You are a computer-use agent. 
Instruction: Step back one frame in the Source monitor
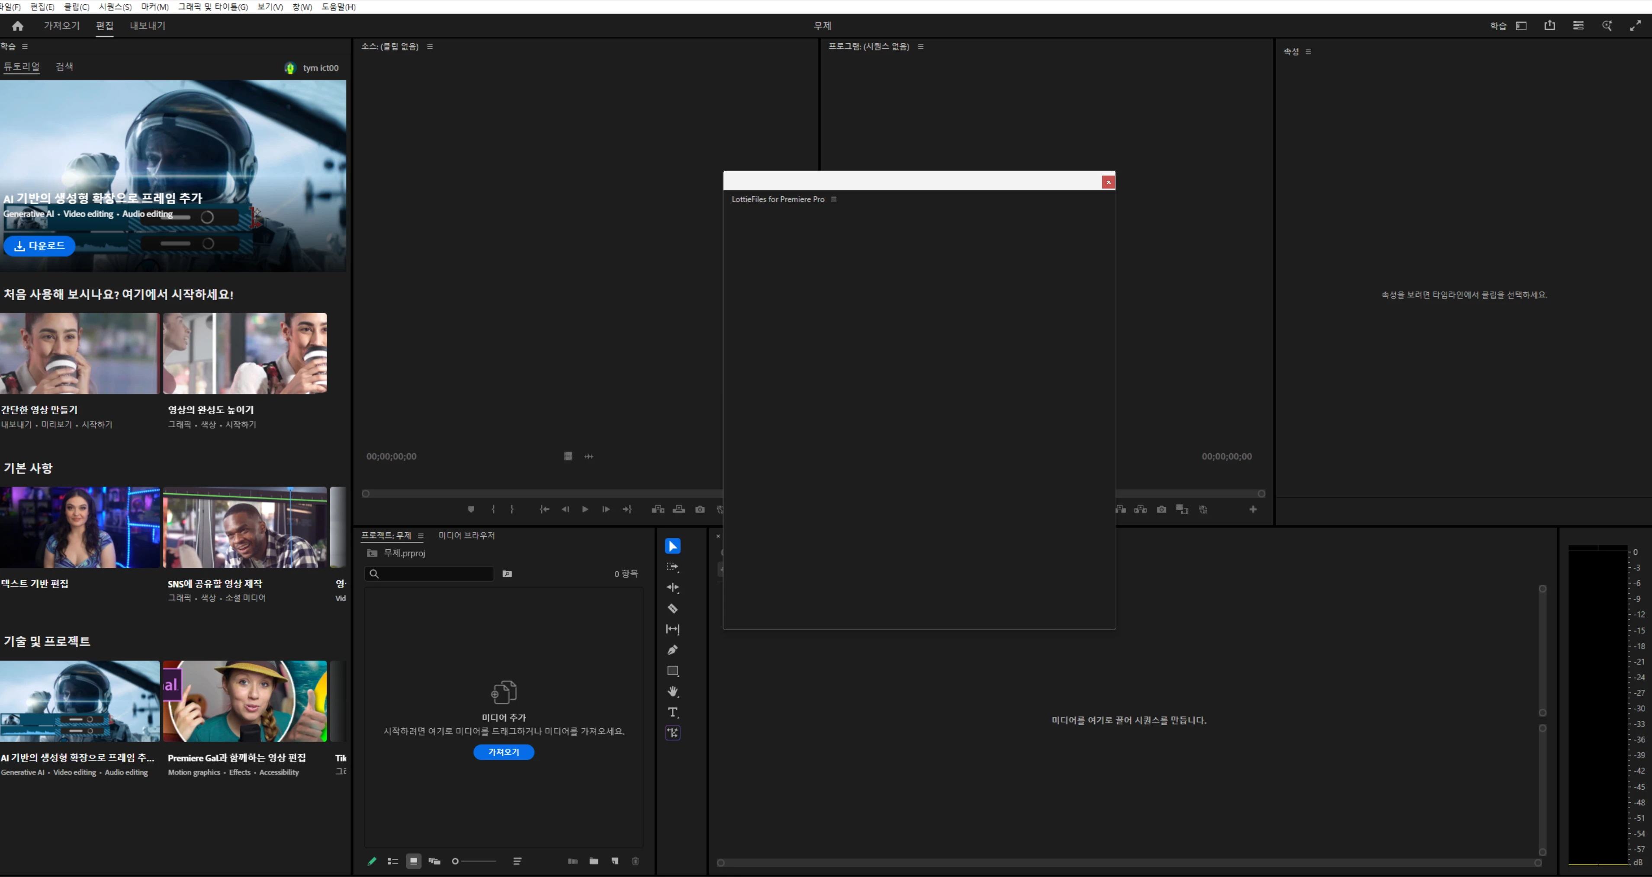tap(565, 510)
